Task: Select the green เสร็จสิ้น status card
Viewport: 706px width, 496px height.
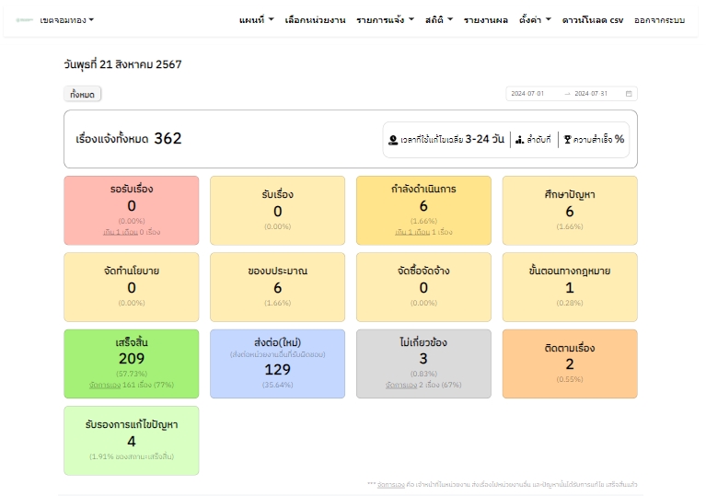Action: tap(132, 363)
